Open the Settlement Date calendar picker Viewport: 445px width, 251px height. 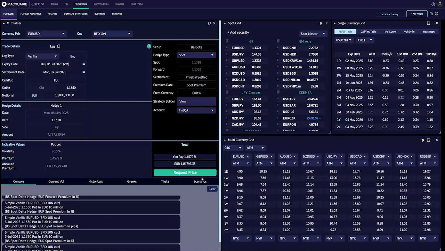pos(83,72)
